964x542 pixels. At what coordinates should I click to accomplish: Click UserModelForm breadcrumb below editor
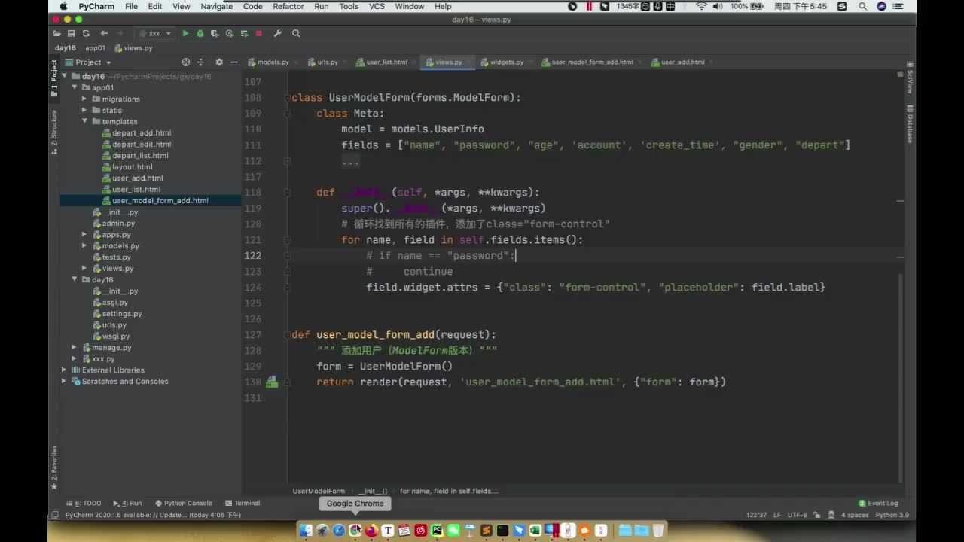tap(319, 491)
